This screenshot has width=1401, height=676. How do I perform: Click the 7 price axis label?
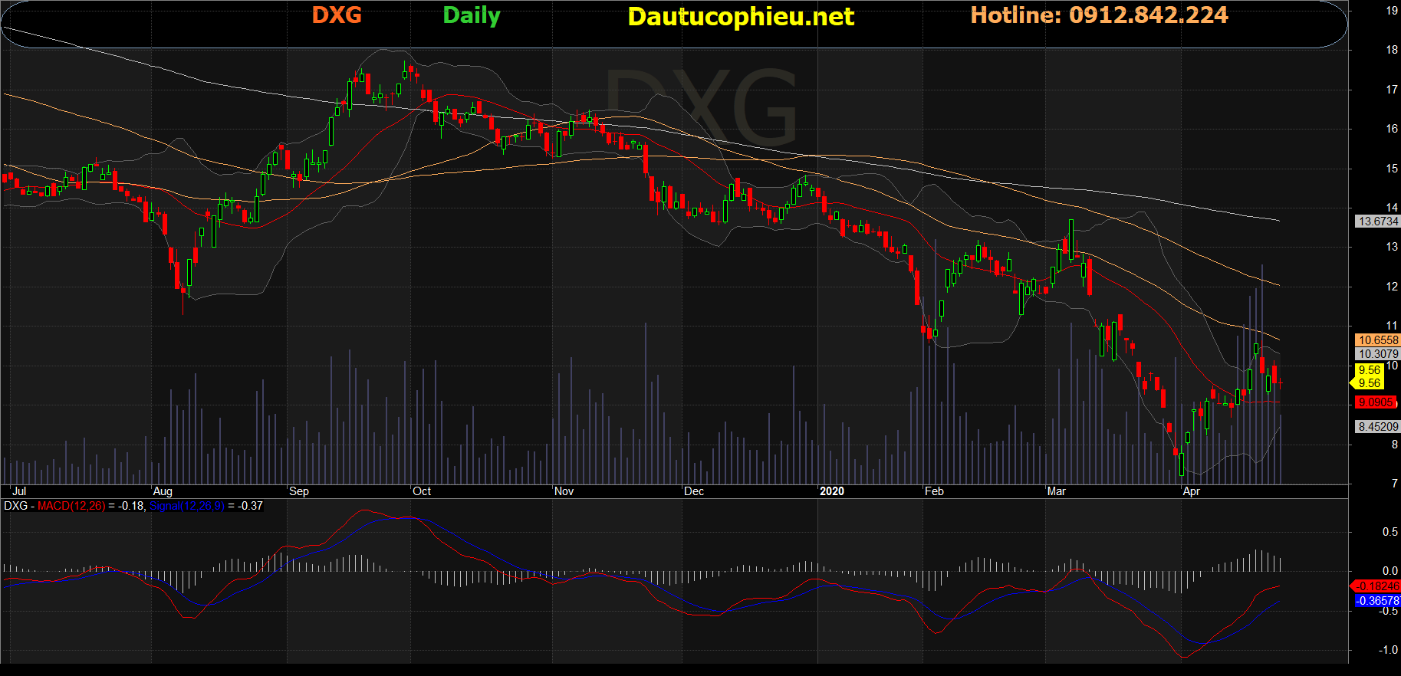(x=1395, y=484)
